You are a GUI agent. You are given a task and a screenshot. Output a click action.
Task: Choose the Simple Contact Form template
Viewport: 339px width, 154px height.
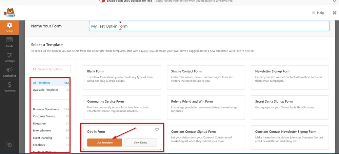point(206,77)
